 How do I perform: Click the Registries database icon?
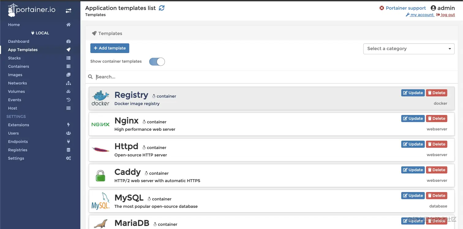click(x=69, y=150)
